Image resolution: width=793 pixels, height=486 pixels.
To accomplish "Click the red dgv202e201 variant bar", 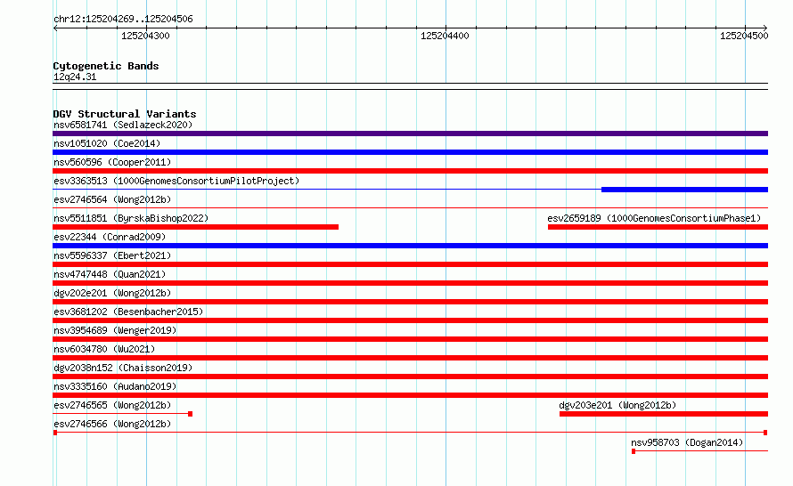I will pyautogui.click(x=410, y=302).
